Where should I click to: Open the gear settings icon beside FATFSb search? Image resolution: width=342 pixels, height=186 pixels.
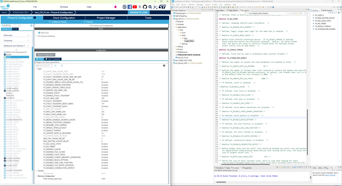pos(31,26)
